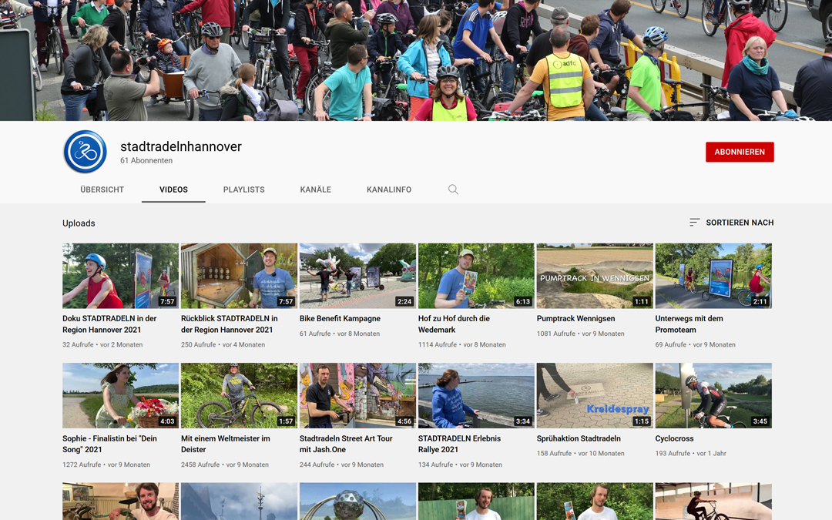Open the PLAYLISTS tab
Viewport: 832px width, 520px height.
coord(243,190)
